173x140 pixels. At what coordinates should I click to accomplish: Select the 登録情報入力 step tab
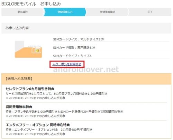[65, 12]
